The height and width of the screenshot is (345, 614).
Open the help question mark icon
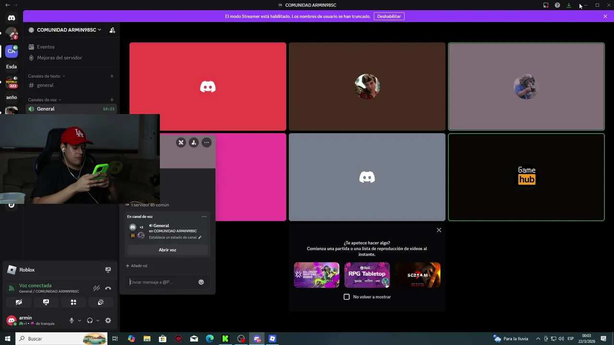point(557,5)
